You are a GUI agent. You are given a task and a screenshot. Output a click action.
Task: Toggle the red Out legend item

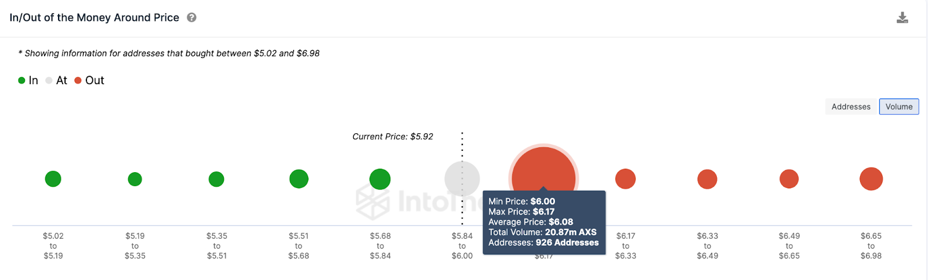click(x=89, y=81)
